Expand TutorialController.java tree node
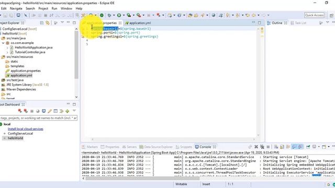 click(x=7, y=52)
